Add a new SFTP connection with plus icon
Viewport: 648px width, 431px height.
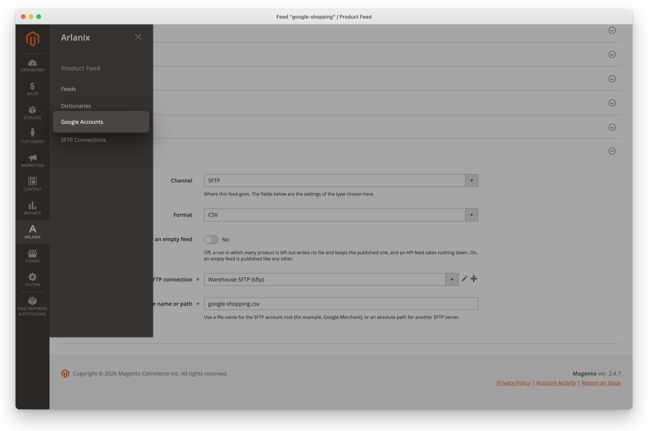point(474,279)
